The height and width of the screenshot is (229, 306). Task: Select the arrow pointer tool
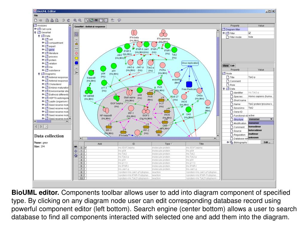pyautogui.click(x=76, y=34)
